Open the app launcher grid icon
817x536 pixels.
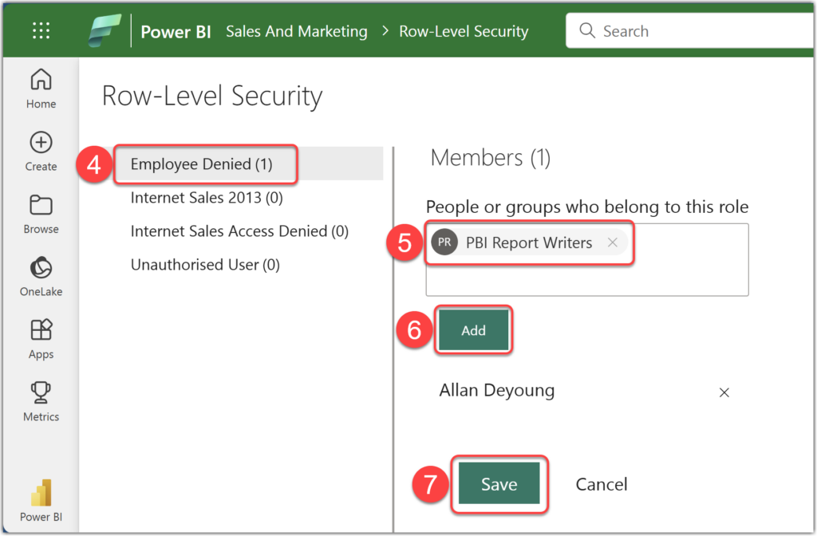click(41, 31)
